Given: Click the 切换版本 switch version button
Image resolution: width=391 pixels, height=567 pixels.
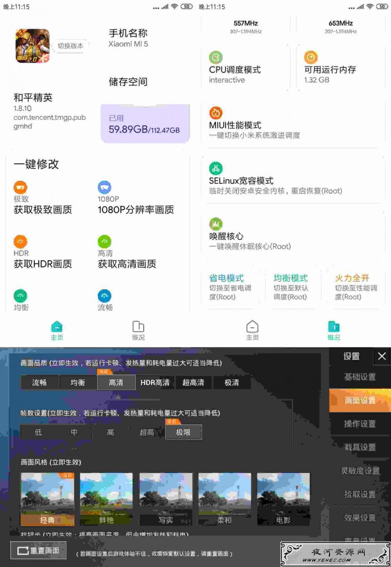Looking at the screenshot, I should coord(70,46).
